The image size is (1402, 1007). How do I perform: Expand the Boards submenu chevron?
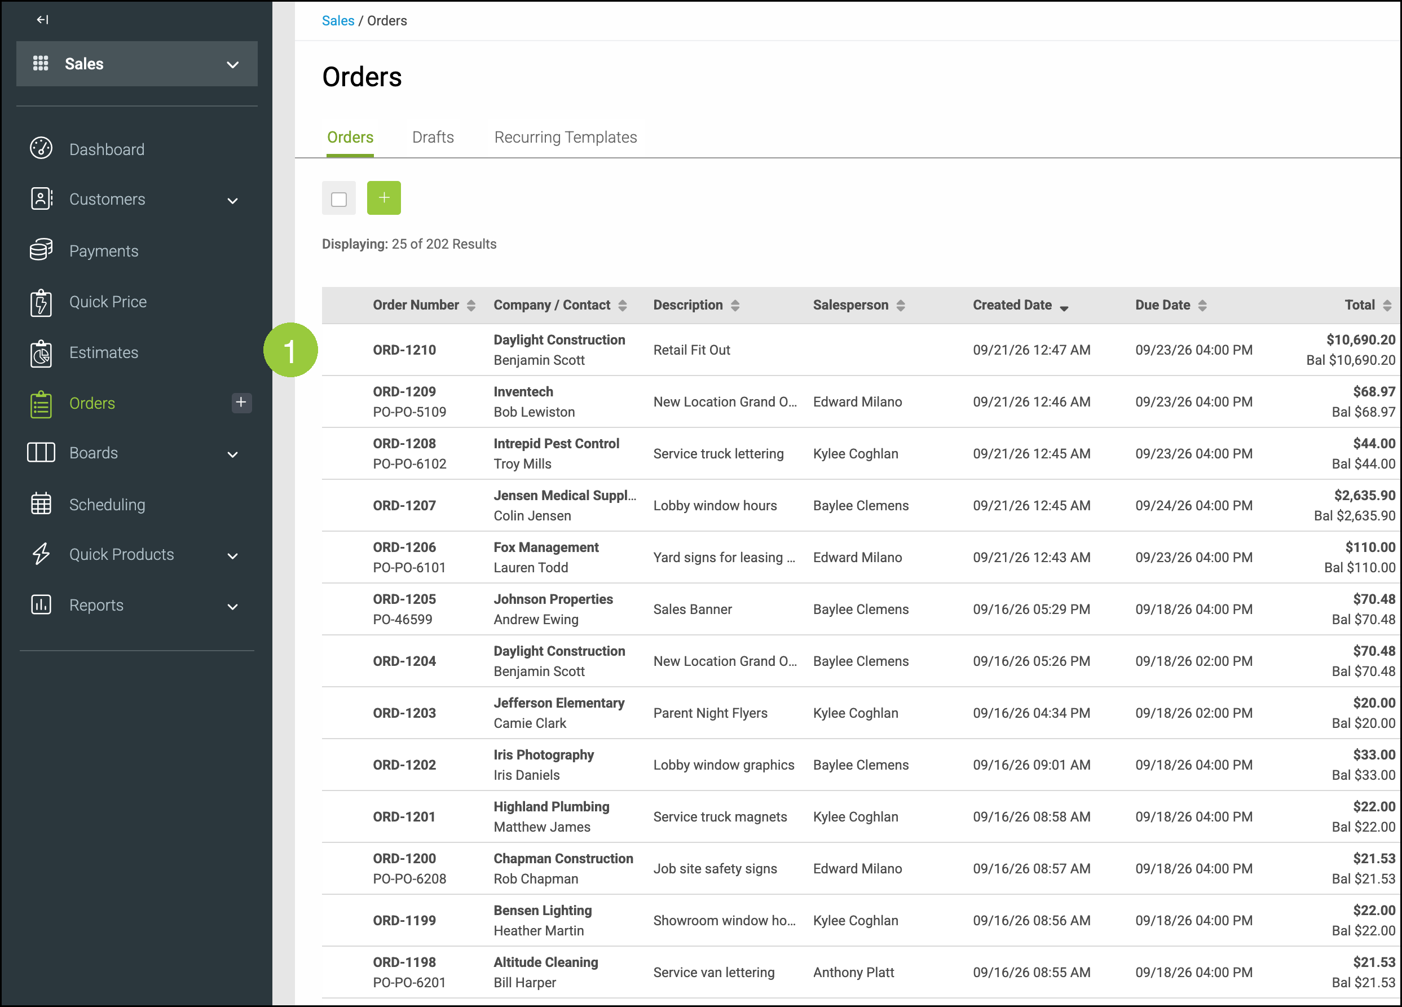point(232,454)
